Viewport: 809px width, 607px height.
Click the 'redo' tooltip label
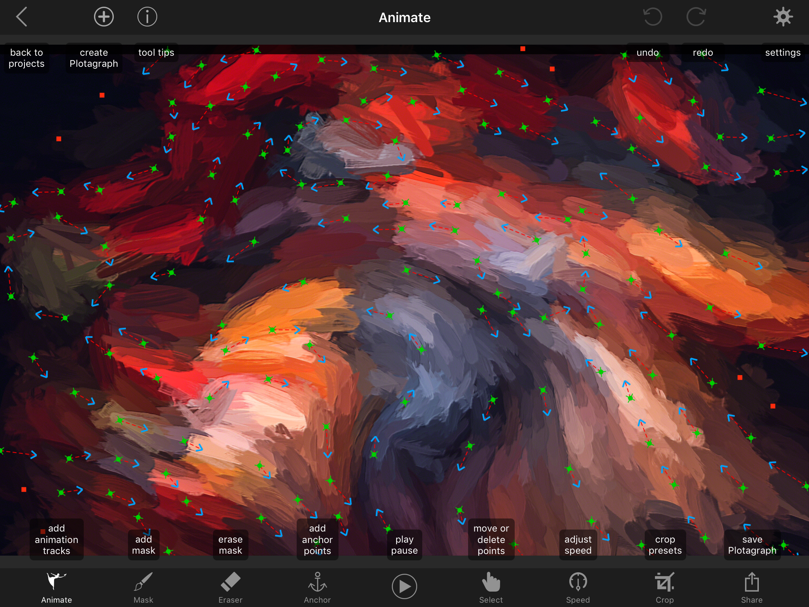pyautogui.click(x=703, y=53)
